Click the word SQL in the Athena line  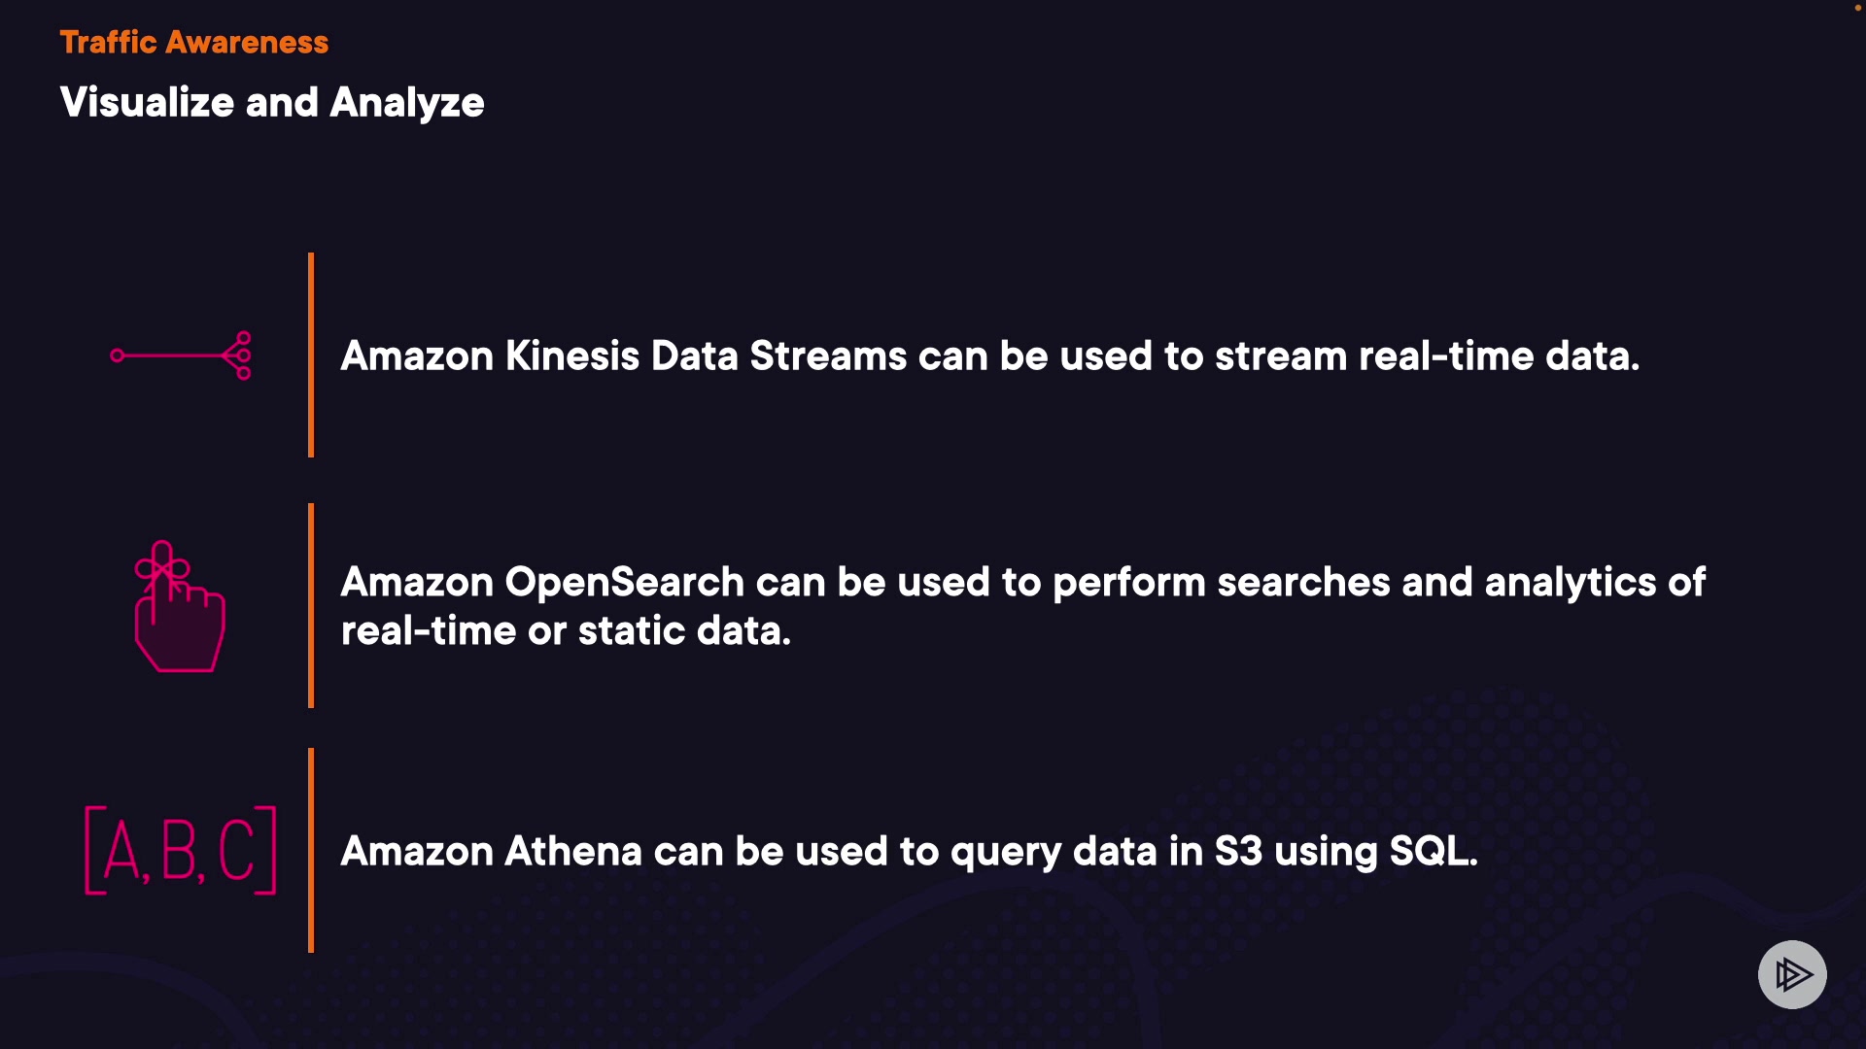[x=1432, y=851]
